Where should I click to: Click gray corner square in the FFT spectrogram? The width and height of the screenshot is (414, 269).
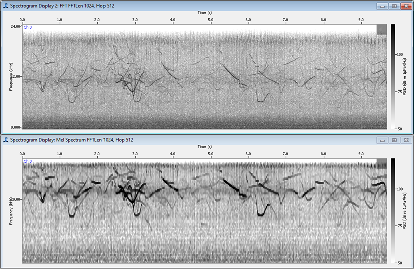click(x=382, y=30)
